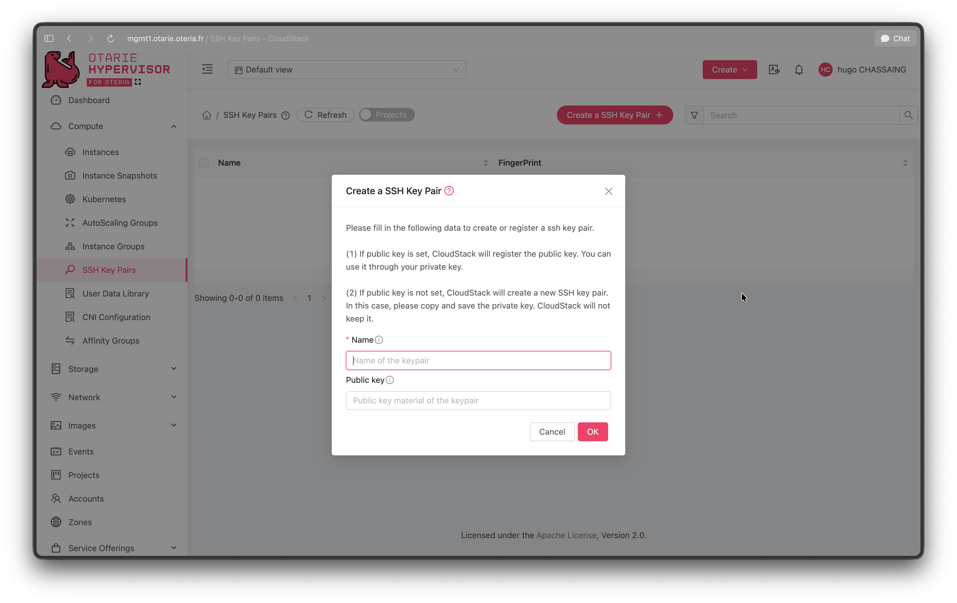Confirm with the OK button
This screenshot has height=603, width=957.
click(593, 432)
